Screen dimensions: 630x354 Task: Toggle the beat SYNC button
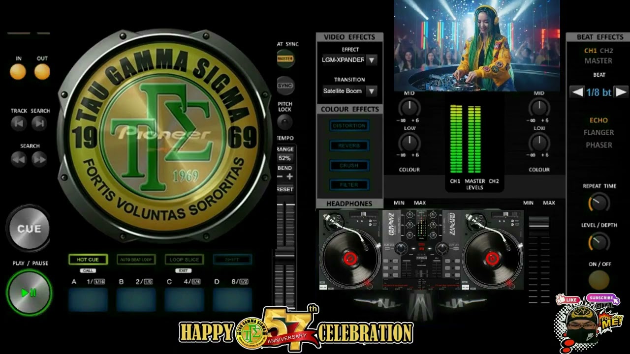[285, 86]
